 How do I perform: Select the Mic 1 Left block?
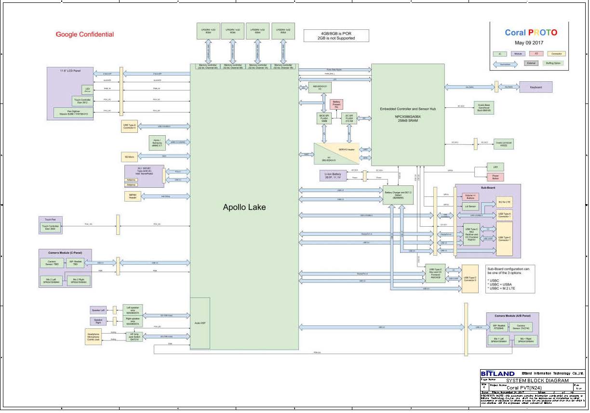pos(499,341)
